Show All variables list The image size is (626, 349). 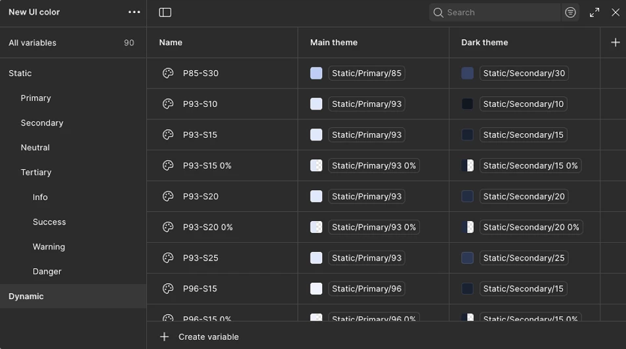[33, 43]
